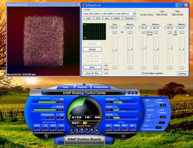Decrease 3D perf Core with minus button
Viewport: 193px width, 148px height.
click(170, 68)
